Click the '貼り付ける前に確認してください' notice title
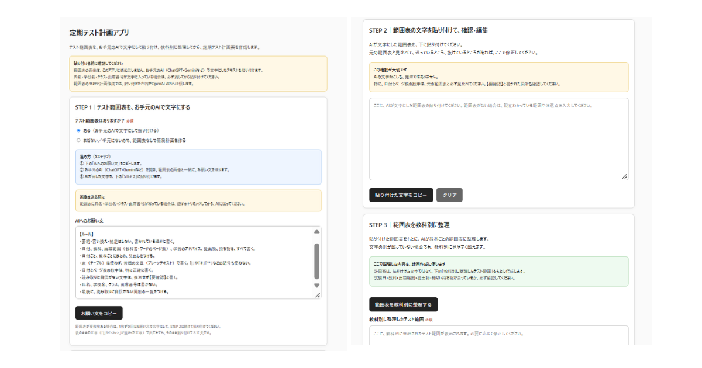 [98, 63]
